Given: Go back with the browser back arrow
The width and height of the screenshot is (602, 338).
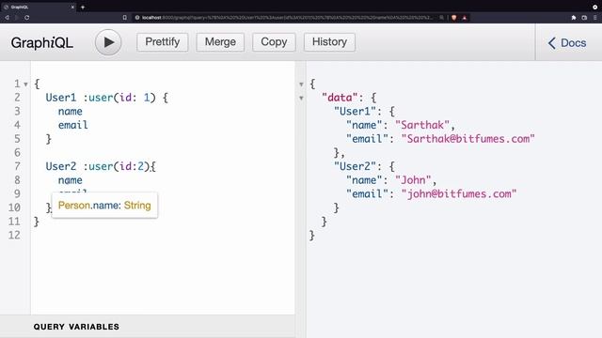Looking at the screenshot, I should [7, 18].
